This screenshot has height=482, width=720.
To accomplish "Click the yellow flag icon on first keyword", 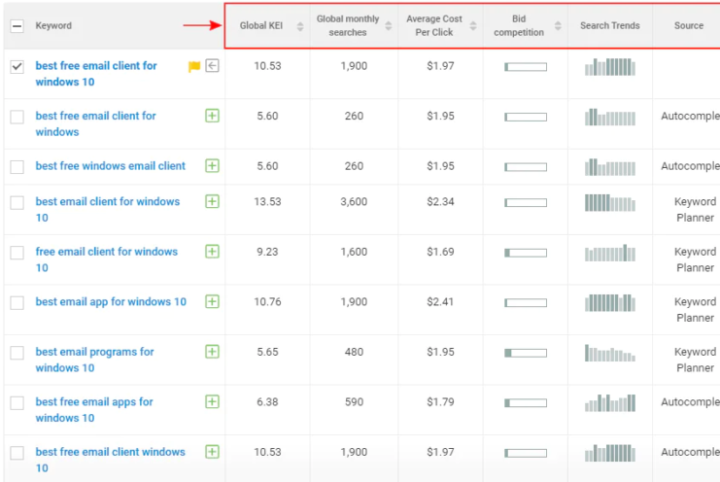I will pyautogui.click(x=194, y=66).
